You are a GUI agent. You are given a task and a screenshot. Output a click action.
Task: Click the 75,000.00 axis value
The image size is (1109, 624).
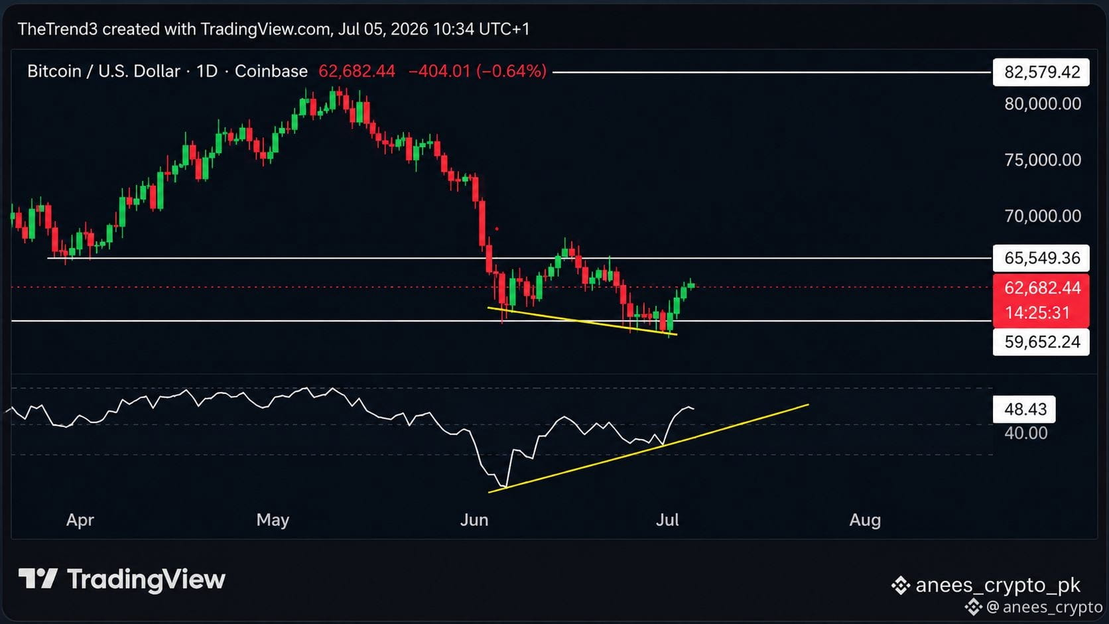coord(1043,160)
